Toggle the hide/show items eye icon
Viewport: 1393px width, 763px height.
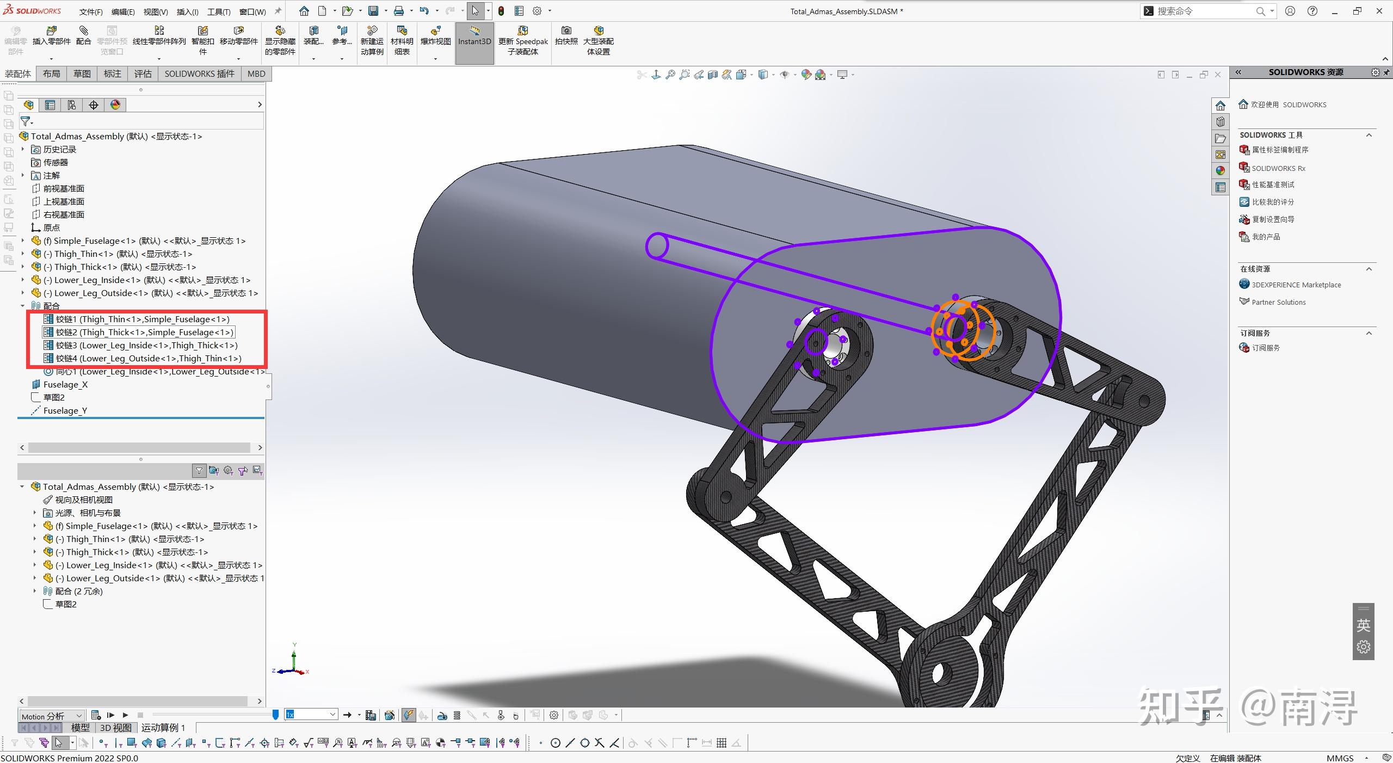click(x=786, y=75)
